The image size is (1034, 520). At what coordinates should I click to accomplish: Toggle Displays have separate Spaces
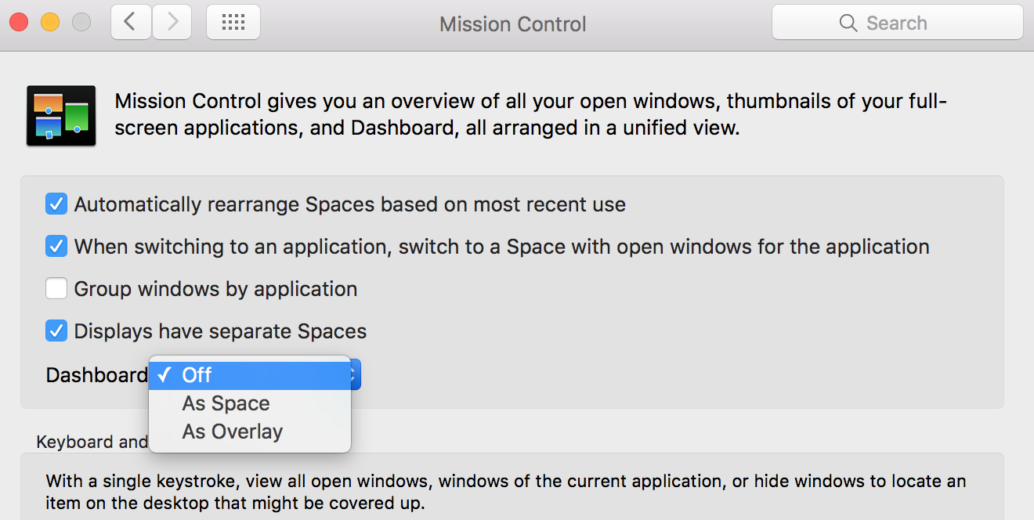point(56,331)
